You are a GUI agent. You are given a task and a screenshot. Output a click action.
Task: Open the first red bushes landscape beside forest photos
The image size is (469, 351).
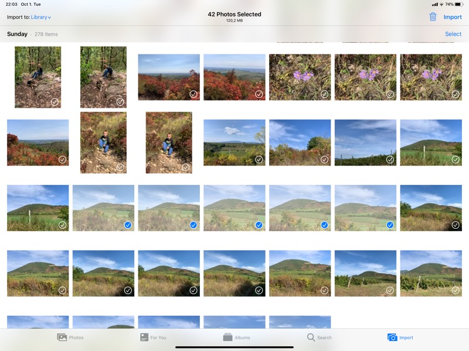pyautogui.click(x=169, y=77)
